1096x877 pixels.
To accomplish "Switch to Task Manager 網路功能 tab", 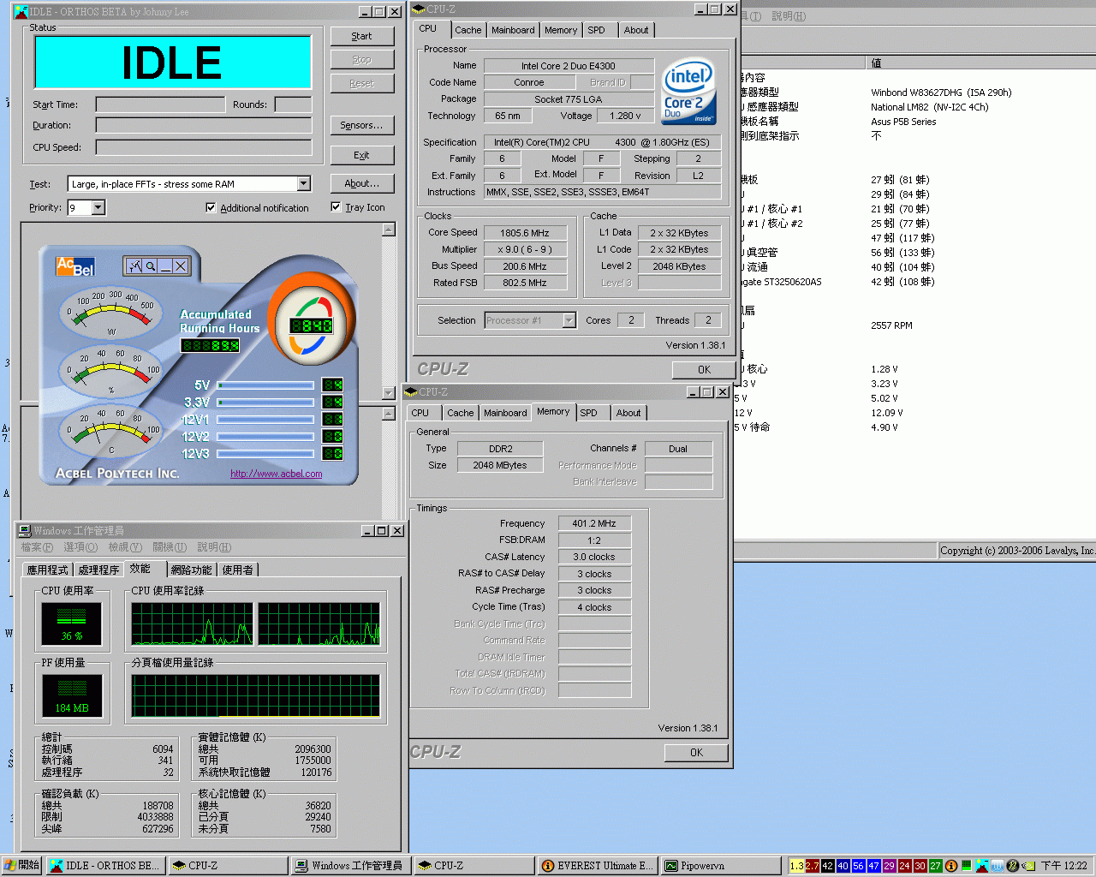I will coord(191,570).
